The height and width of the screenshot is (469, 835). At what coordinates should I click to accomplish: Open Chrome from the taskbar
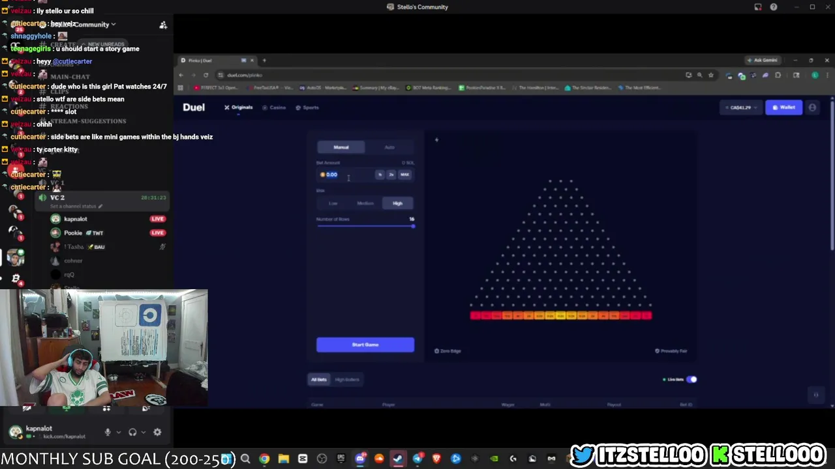[264, 459]
